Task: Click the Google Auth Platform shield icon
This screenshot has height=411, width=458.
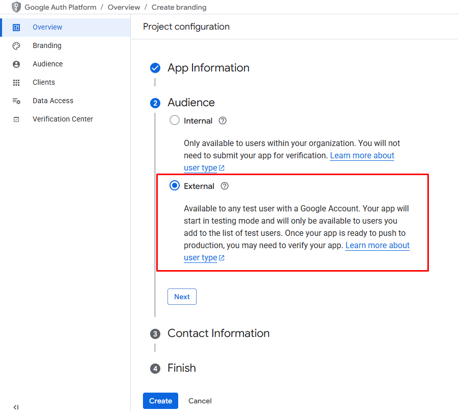Action: pyautogui.click(x=16, y=7)
